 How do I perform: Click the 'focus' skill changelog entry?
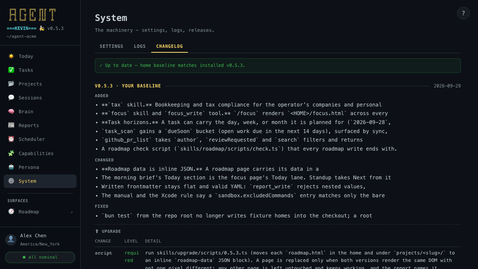[245, 113]
